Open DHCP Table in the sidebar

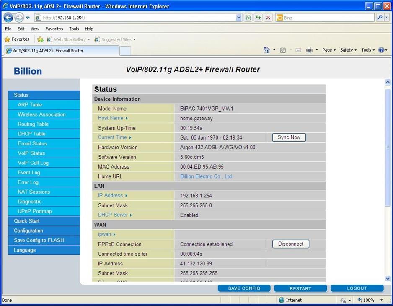coord(44,134)
